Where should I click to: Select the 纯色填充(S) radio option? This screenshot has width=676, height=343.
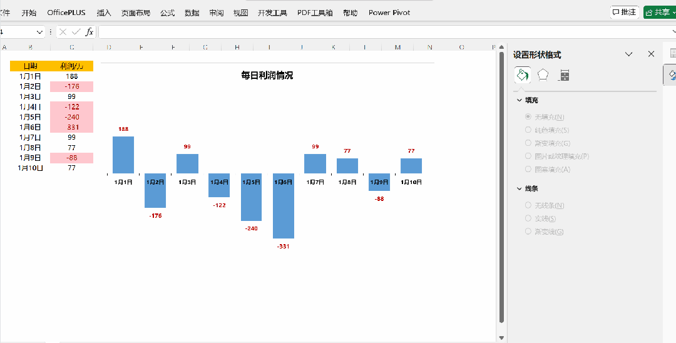pos(529,130)
